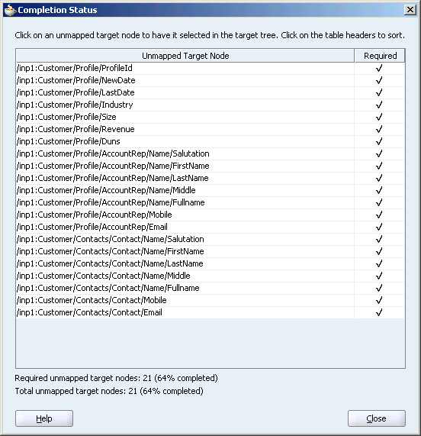
Task: Click Required checkmark for AccountRep/Name/Middle
Action: (x=379, y=190)
